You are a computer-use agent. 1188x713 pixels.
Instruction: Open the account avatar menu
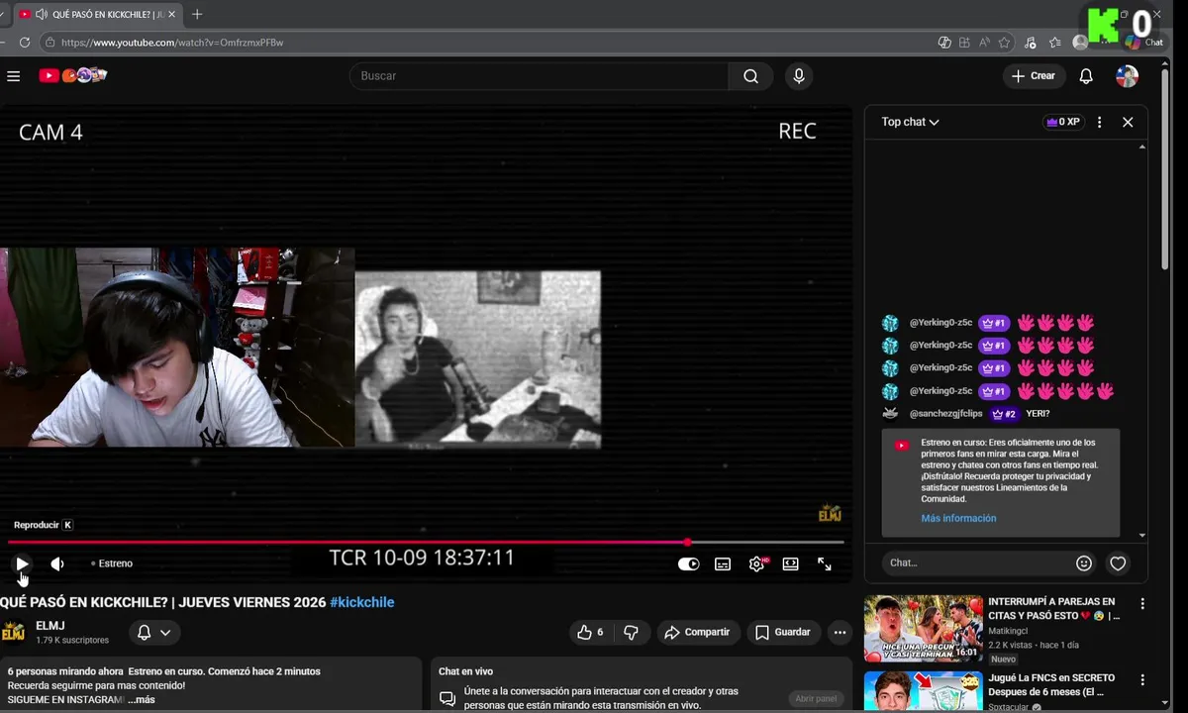[x=1127, y=76]
